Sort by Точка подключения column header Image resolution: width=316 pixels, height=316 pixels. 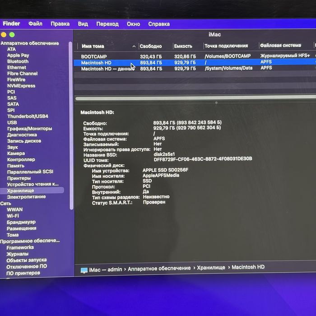[x=226, y=46]
